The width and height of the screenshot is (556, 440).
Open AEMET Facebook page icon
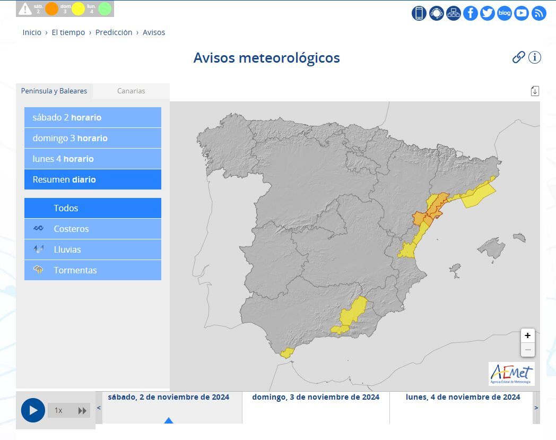471,13
